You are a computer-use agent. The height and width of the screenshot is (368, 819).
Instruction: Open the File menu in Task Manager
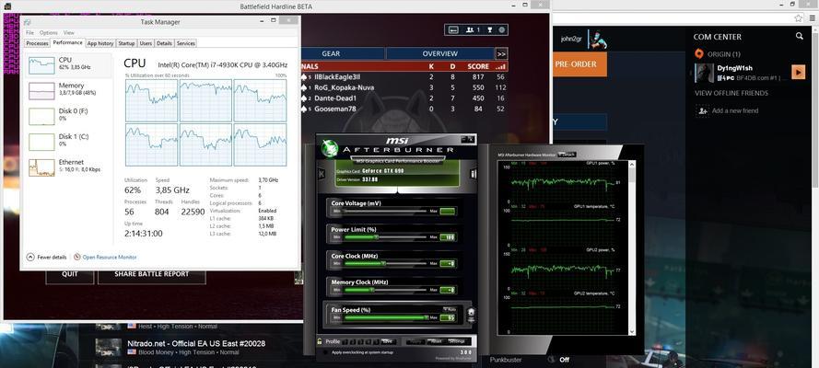[x=29, y=33]
